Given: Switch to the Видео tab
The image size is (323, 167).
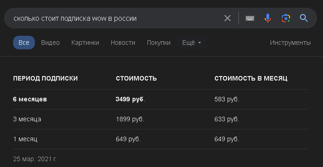Looking at the screenshot, I should pos(50,43).
